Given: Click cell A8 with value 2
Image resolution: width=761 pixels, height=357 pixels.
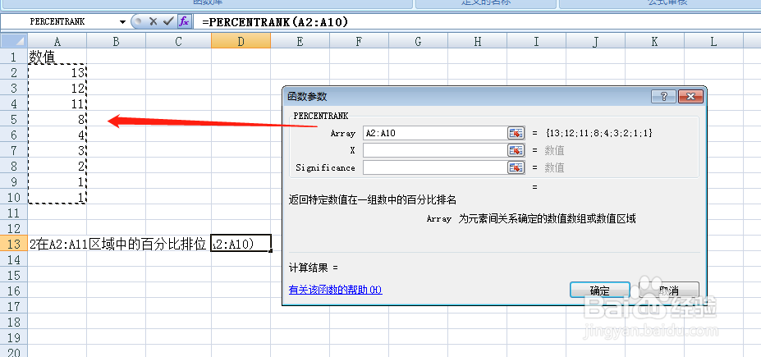Looking at the screenshot, I should [57, 166].
